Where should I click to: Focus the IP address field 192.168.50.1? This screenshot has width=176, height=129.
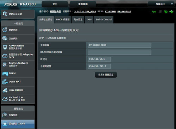tap(99, 59)
